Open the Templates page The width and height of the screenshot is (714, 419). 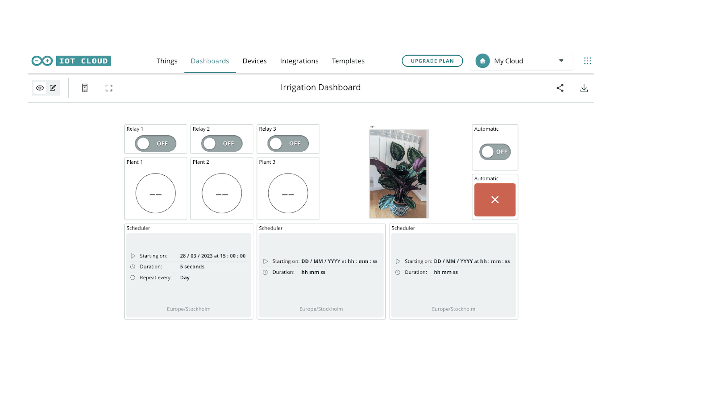tap(348, 61)
